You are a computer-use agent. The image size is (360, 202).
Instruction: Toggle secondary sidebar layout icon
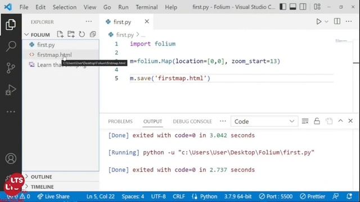point(303,7)
